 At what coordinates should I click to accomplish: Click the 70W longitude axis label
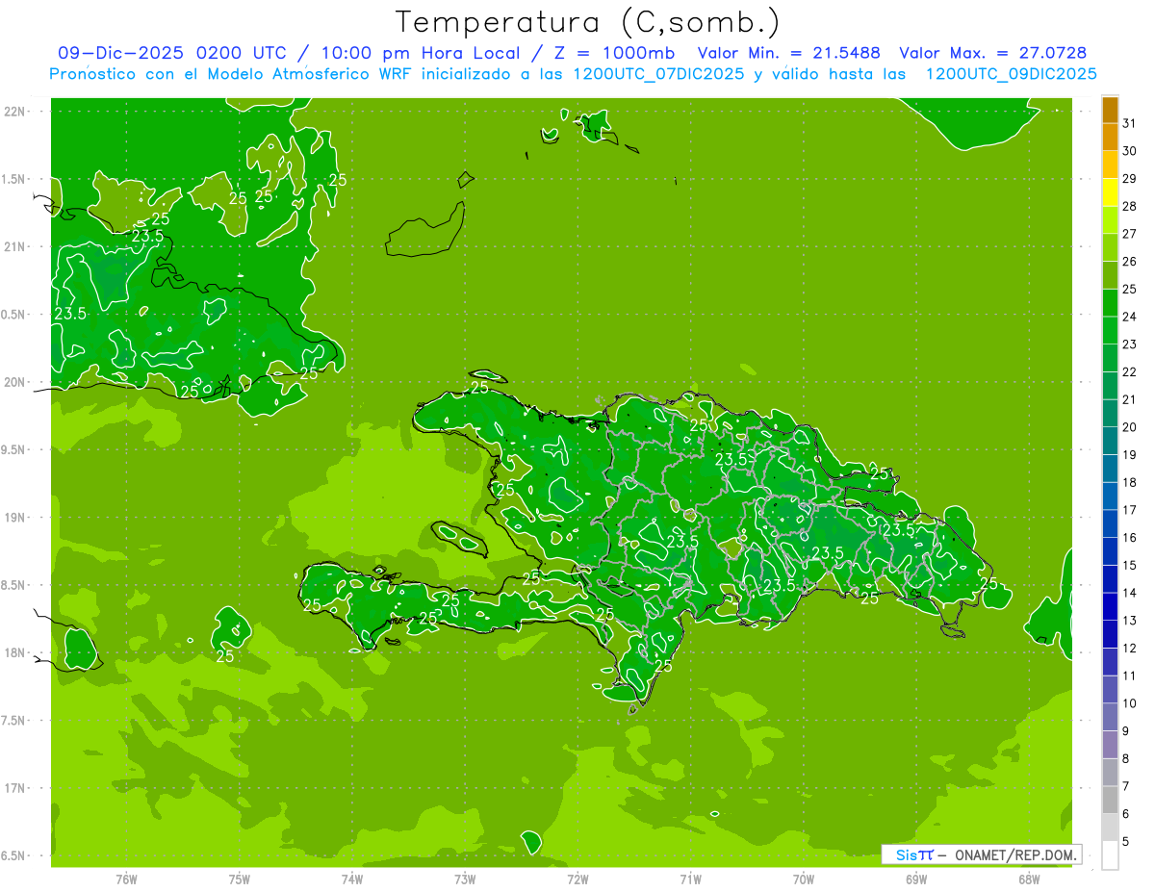coord(804,879)
